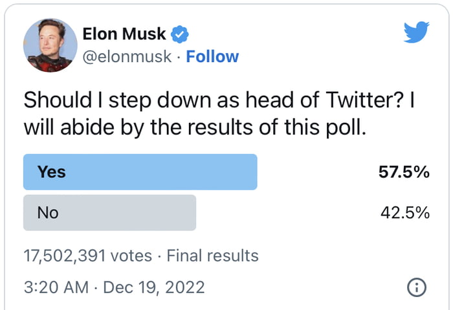Image resolution: width=453 pixels, height=310 pixels.
Task: Click the Dec 19, 2022 date
Action: [153, 287]
